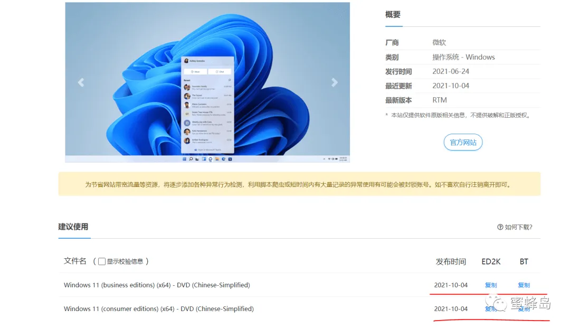Viewport: 570px width, 328px height.
Task: Click 2021-10-04 date in consumer editions row
Action: tap(451, 309)
